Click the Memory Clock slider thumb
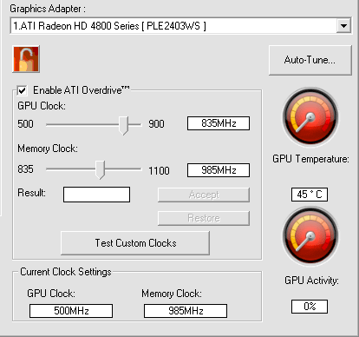Image resolution: width=359 pixels, height=337 pixels. click(101, 170)
